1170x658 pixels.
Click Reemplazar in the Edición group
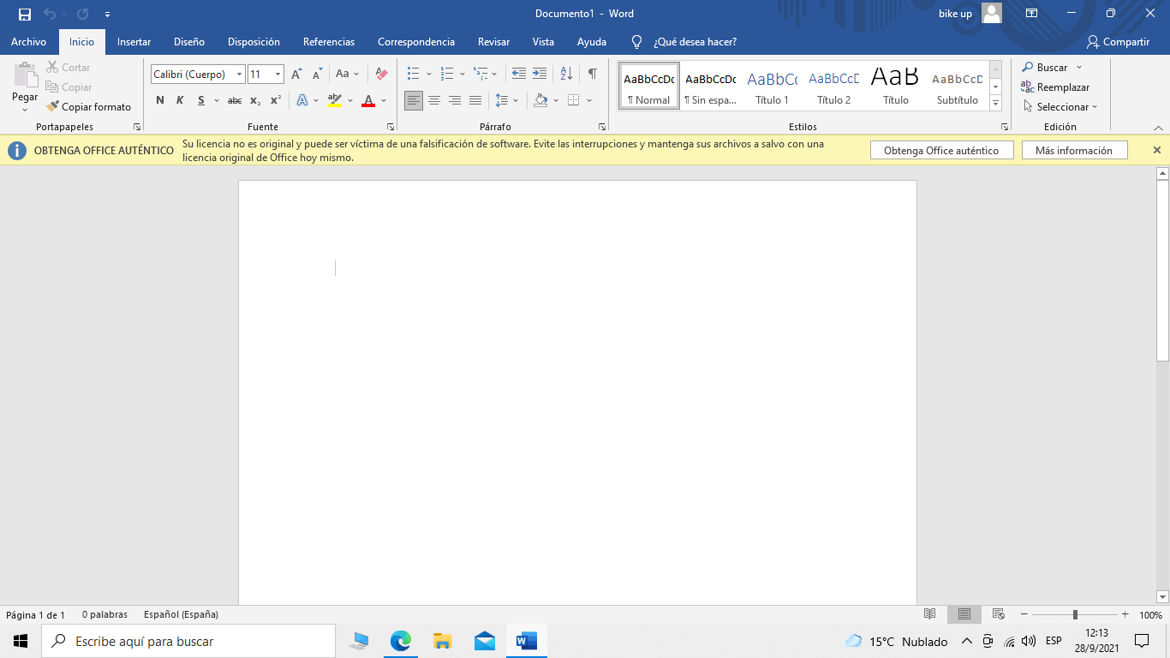1055,87
